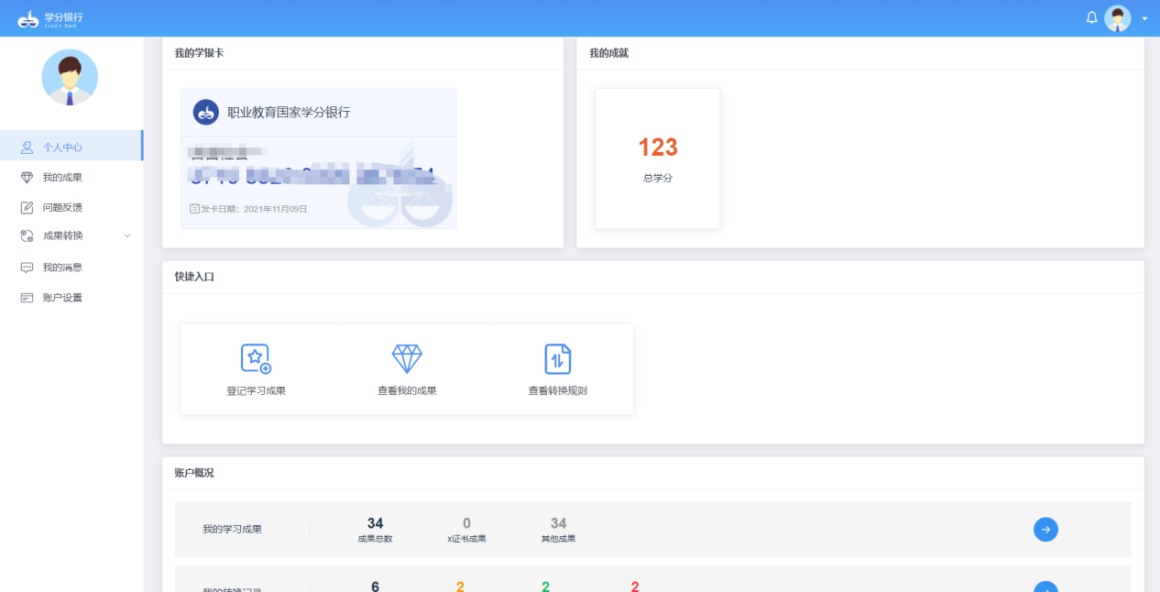Click the 查看我的成果 diamond icon

coord(407,359)
